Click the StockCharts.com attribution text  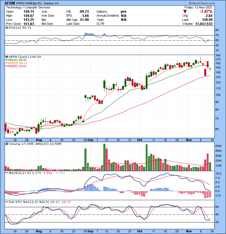pyautogui.click(x=202, y=3)
